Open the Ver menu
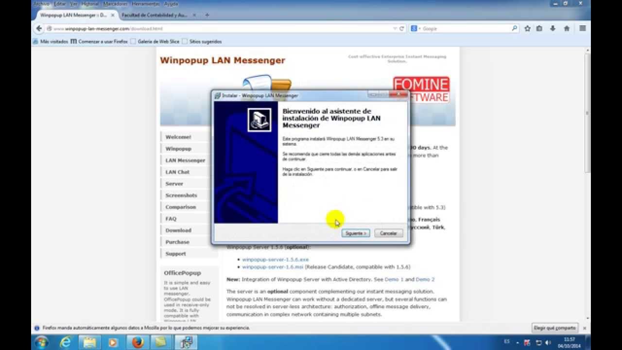The image size is (622, 350). (x=73, y=3)
